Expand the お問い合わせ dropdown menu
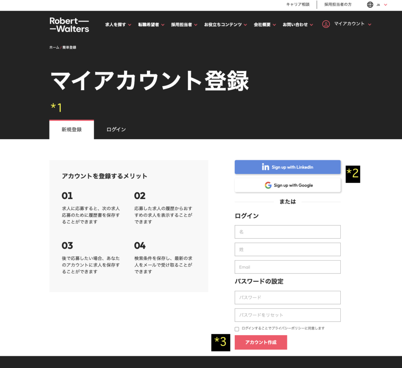 pyautogui.click(x=298, y=25)
